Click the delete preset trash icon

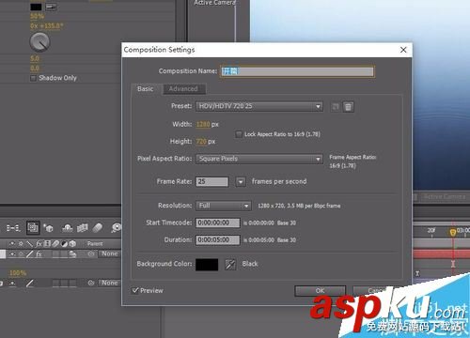(x=348, y=107)
